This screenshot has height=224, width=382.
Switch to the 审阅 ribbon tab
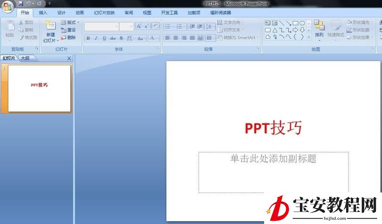[x=129, y=13]
